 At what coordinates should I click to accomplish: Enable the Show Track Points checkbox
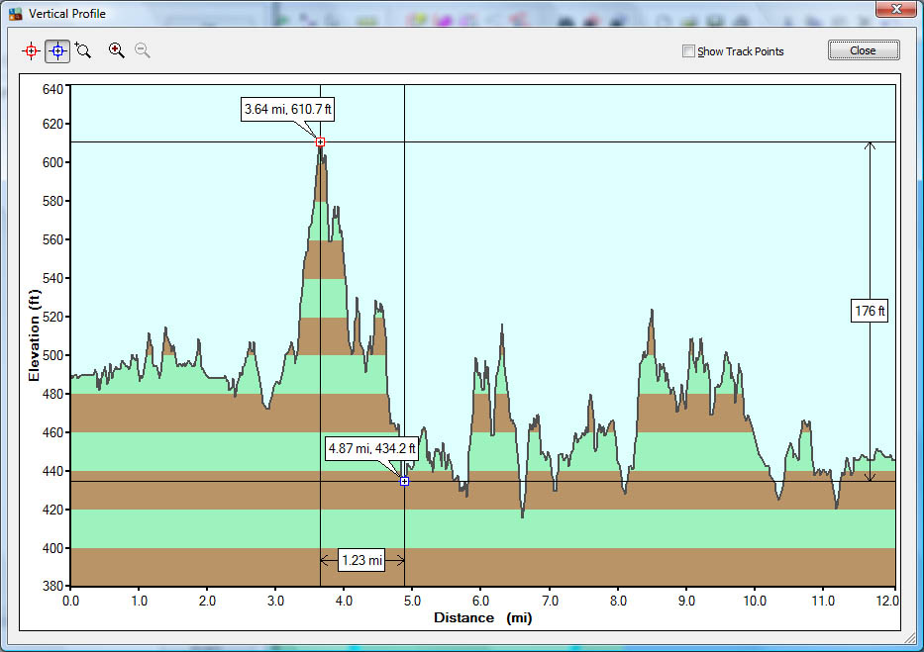tap(688, 51)
